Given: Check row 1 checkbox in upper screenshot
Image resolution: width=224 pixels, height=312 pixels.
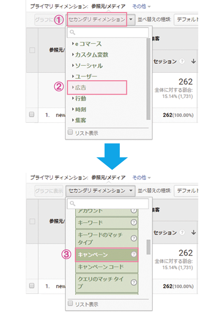Looking at the screenshot, I should [x=32, y=115].
